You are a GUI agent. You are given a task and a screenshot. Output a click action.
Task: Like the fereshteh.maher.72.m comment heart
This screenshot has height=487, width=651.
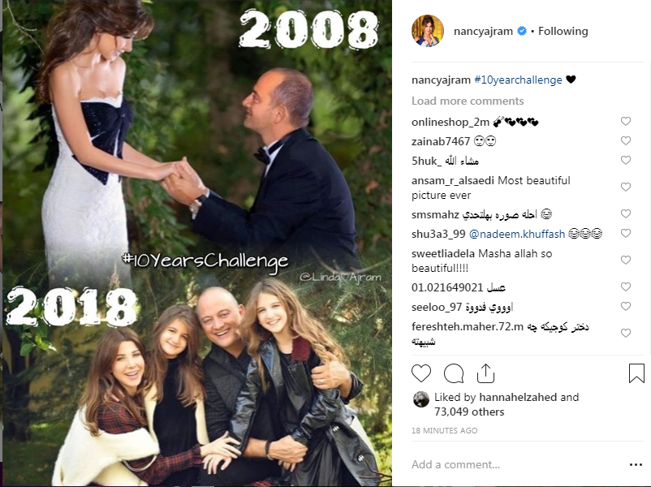[626, 333]
